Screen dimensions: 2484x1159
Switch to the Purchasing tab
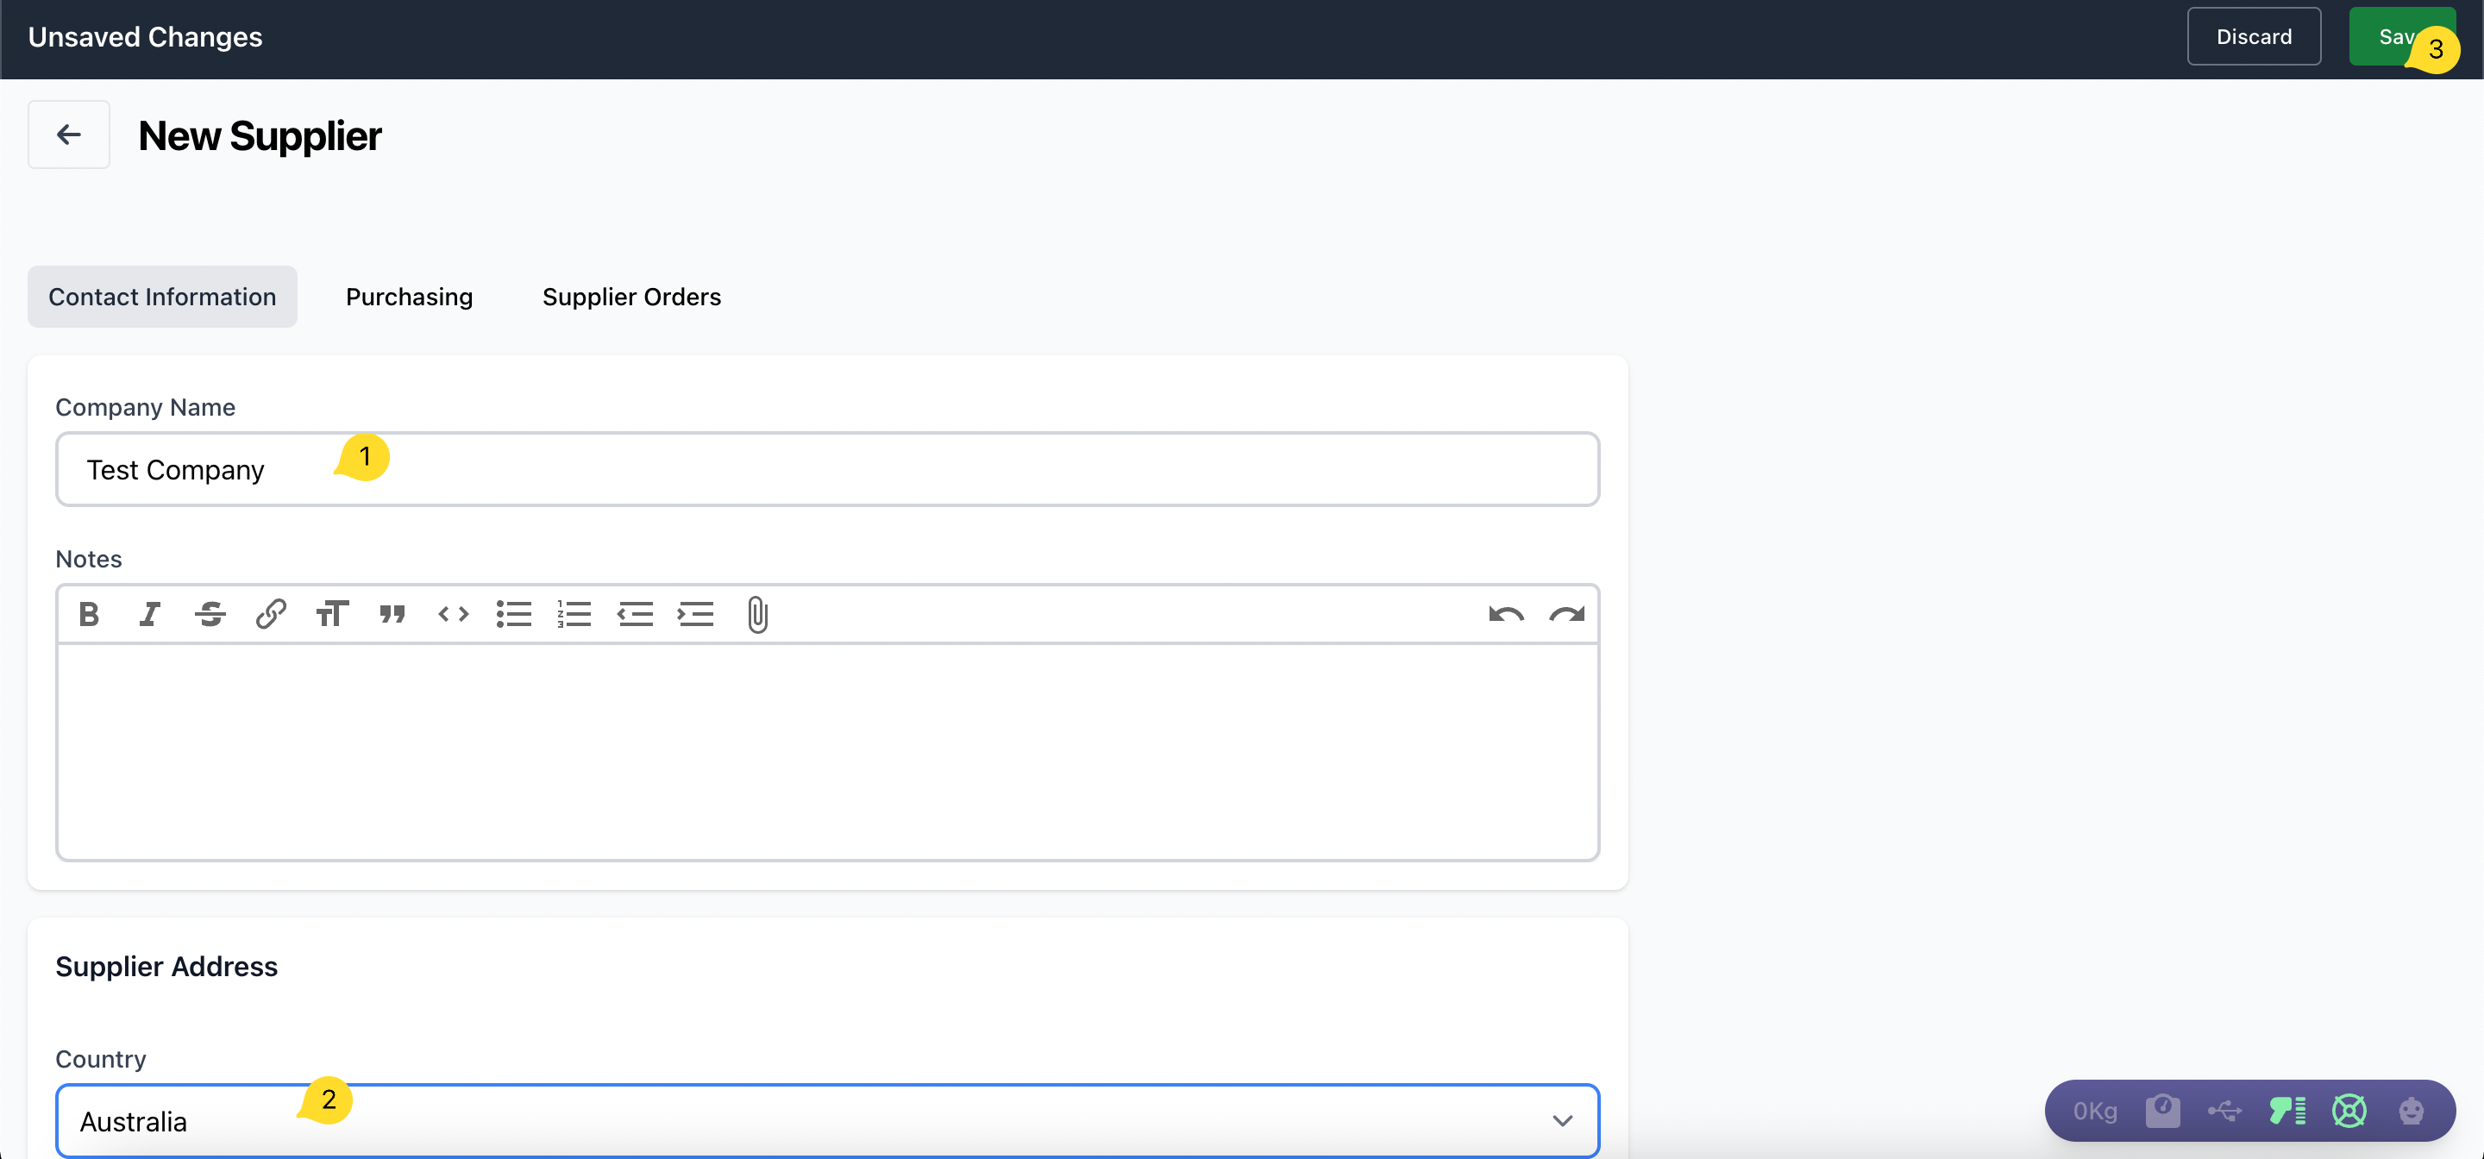(x=409, y=297)
